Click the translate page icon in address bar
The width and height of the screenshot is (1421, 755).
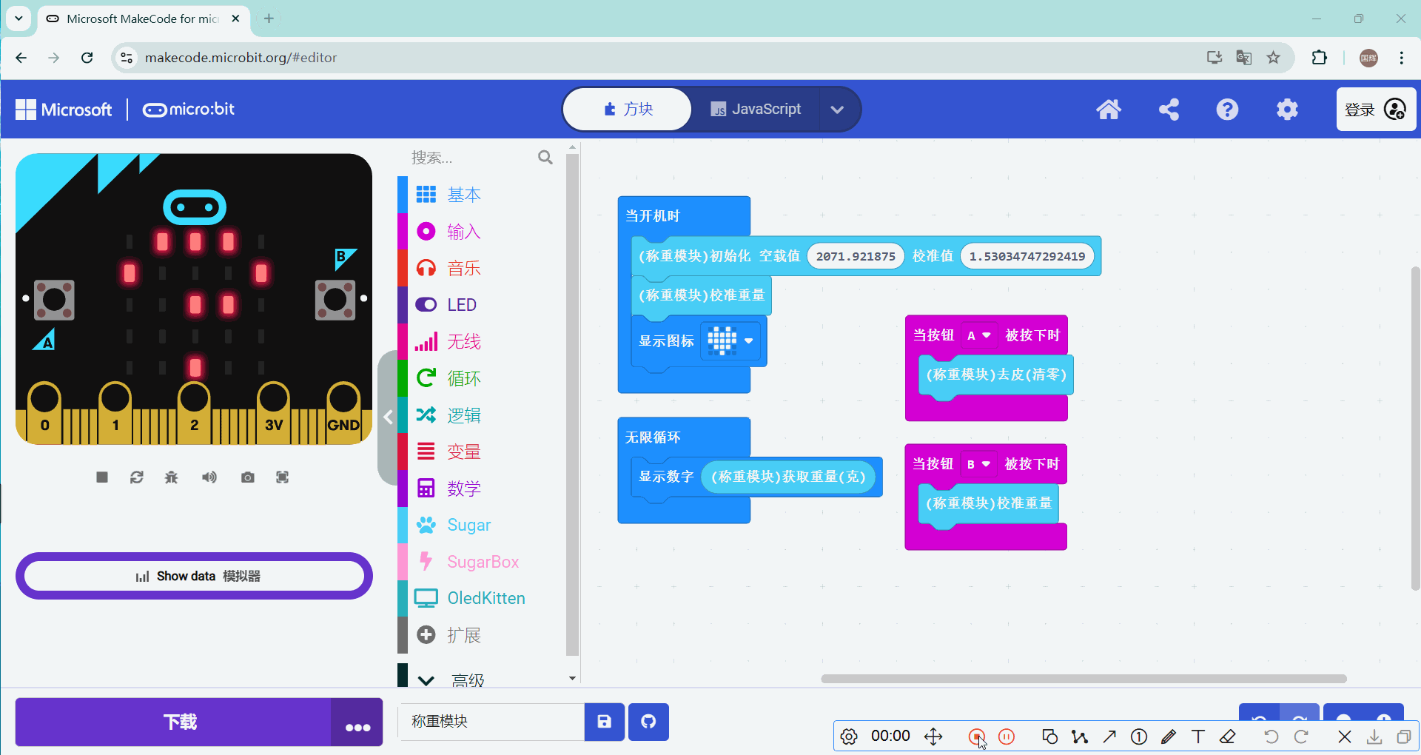tap(1243, 58)
